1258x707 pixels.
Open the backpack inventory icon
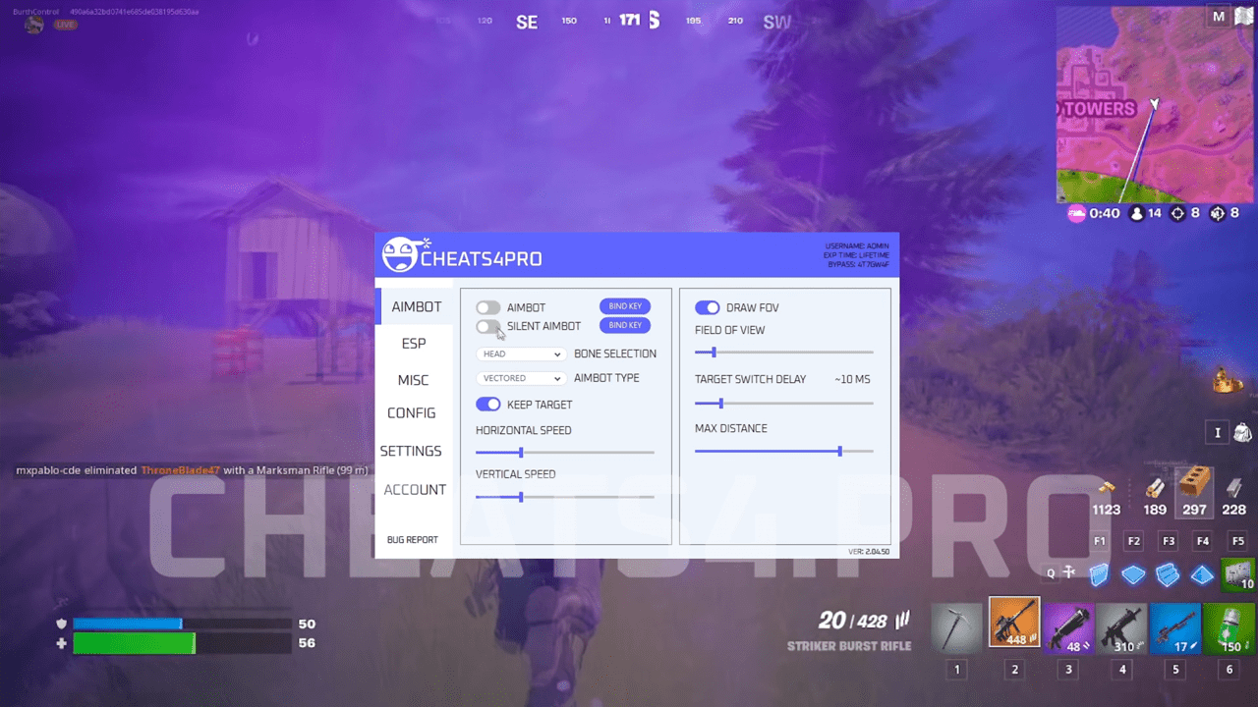pyautogui.click(x=1242, y=432)
